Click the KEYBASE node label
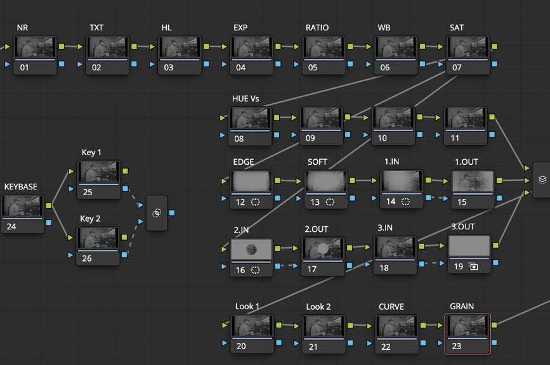Screen dimensions: 550x365 pos(21,187)
